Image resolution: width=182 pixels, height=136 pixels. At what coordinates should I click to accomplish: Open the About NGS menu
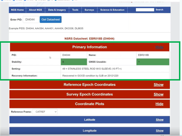[x=35, y=10]
